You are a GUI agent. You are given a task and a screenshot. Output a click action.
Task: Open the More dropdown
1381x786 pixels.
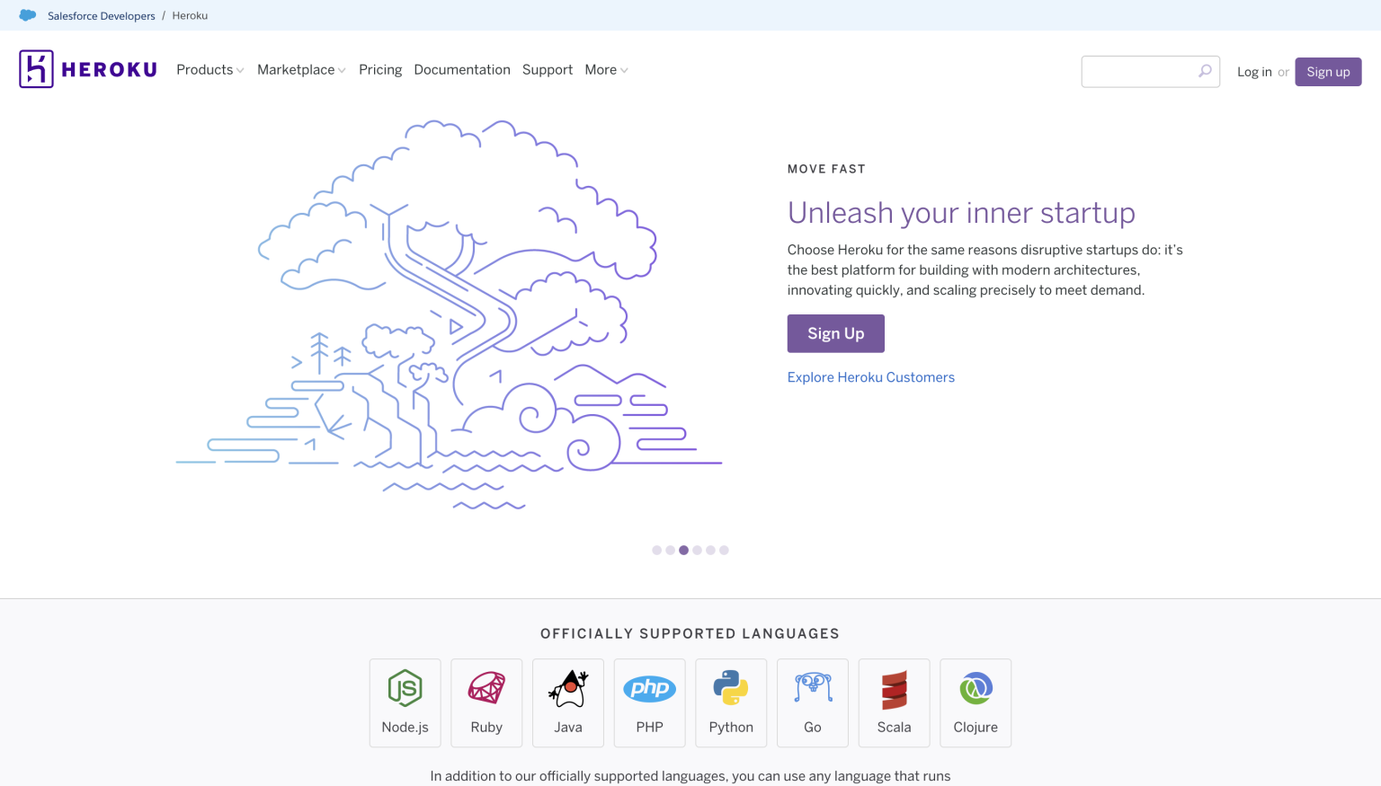point(605,69)
